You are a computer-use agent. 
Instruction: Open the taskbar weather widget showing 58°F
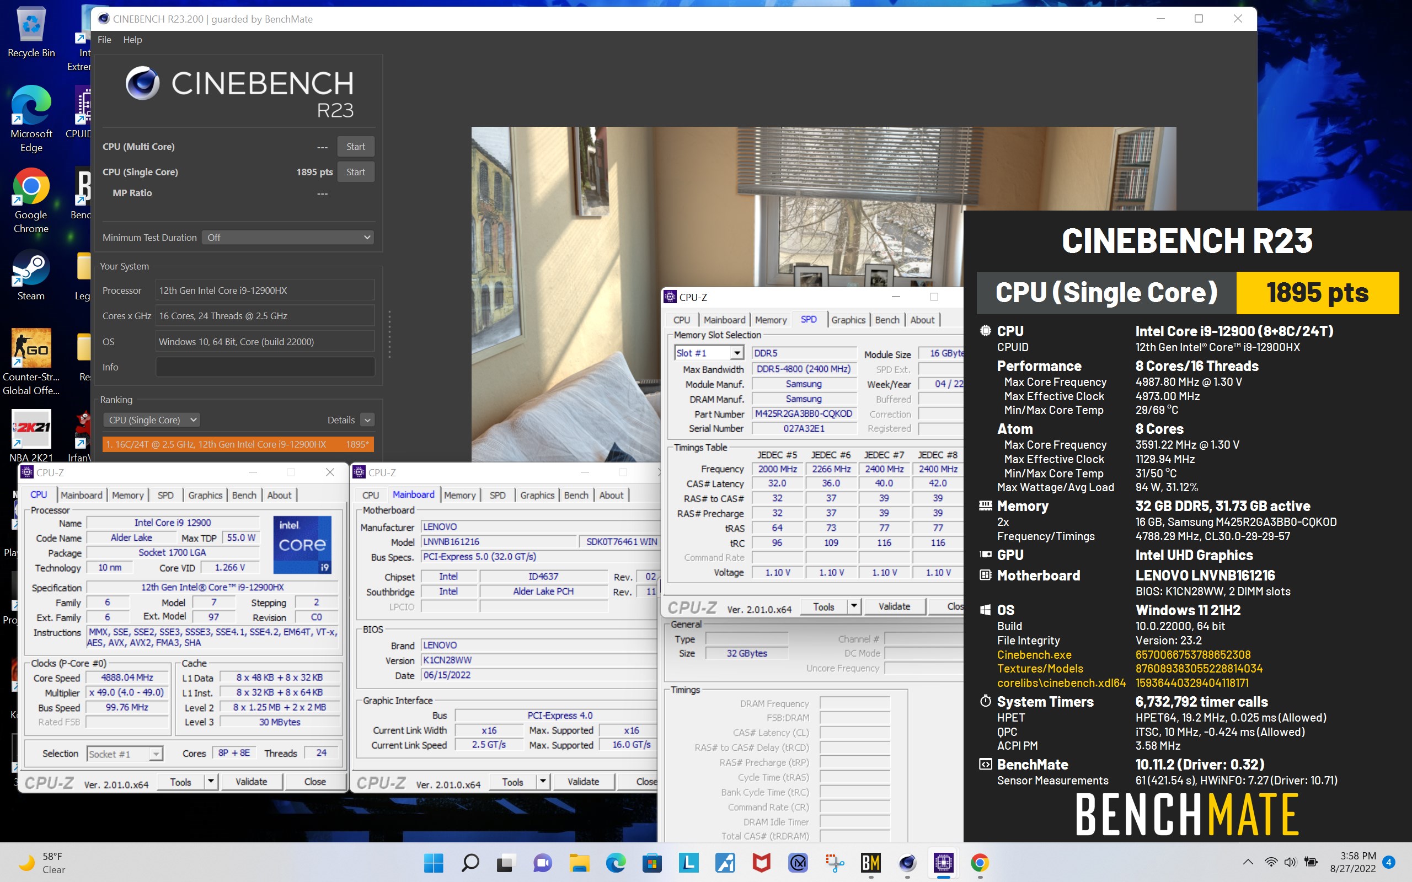point(42,863)
